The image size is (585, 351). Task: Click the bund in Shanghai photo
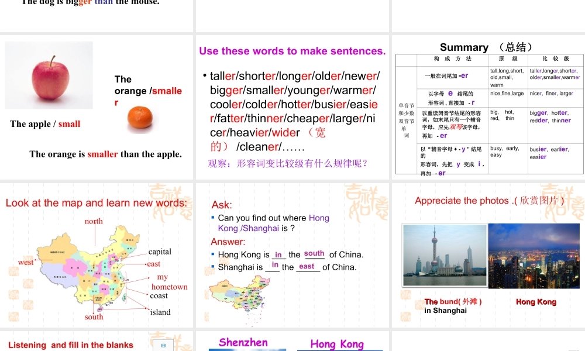pos(443,255)
